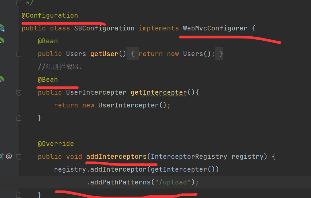The width and height of the screenshot is (311, 198).
Task: Click the @ gutter marker on addInterceptors line
Action: 9,156
